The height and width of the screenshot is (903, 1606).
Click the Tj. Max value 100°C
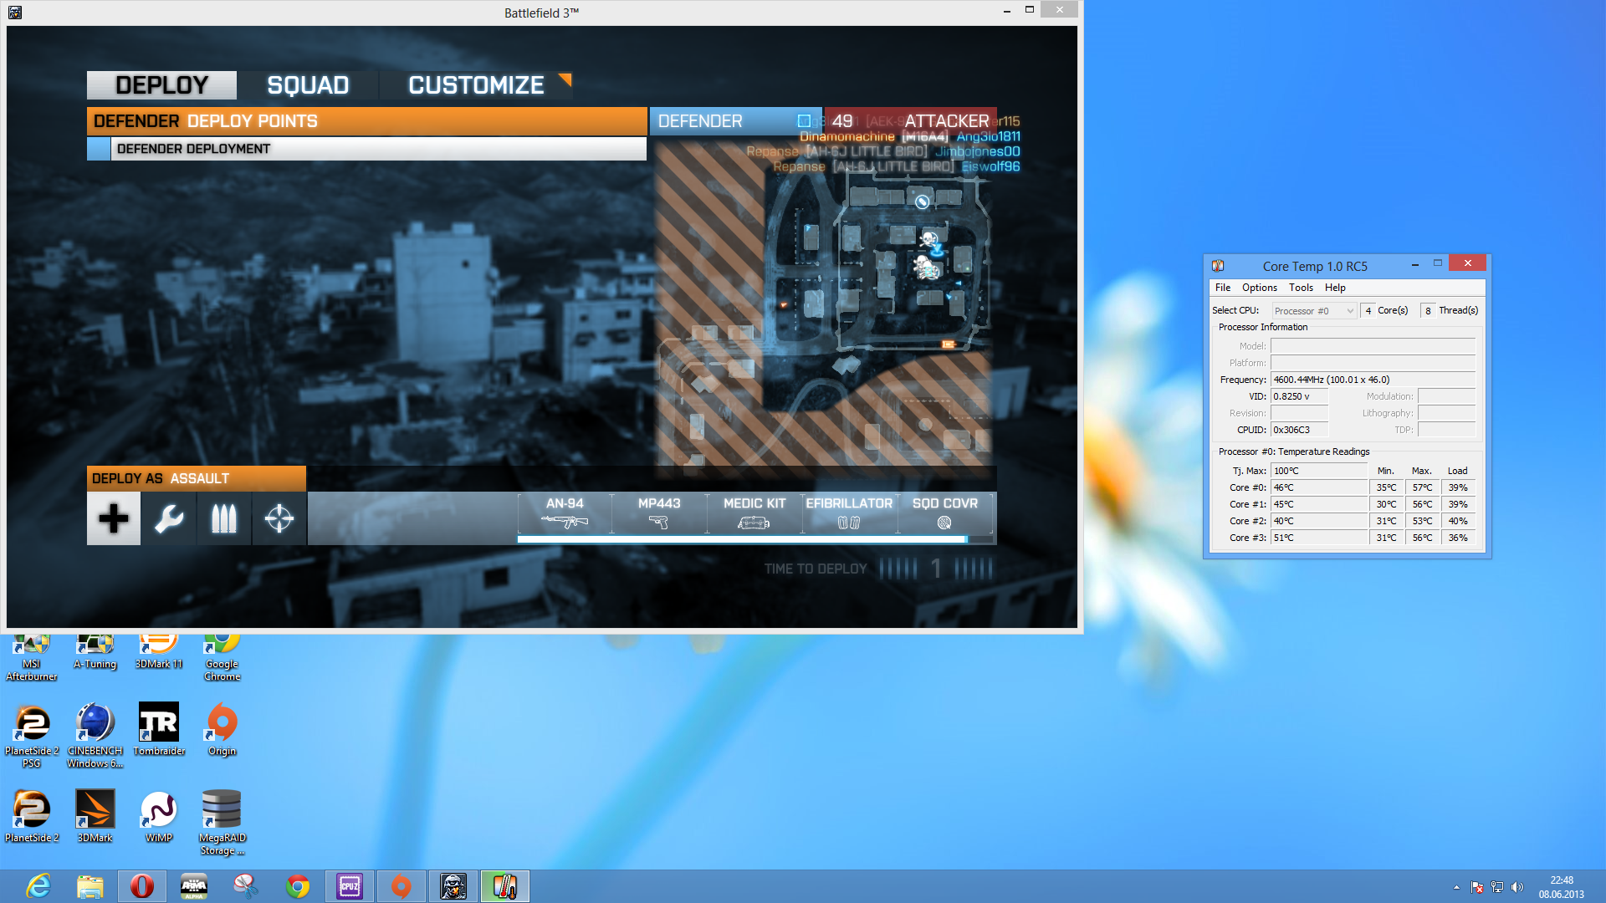pos(1318,471)
